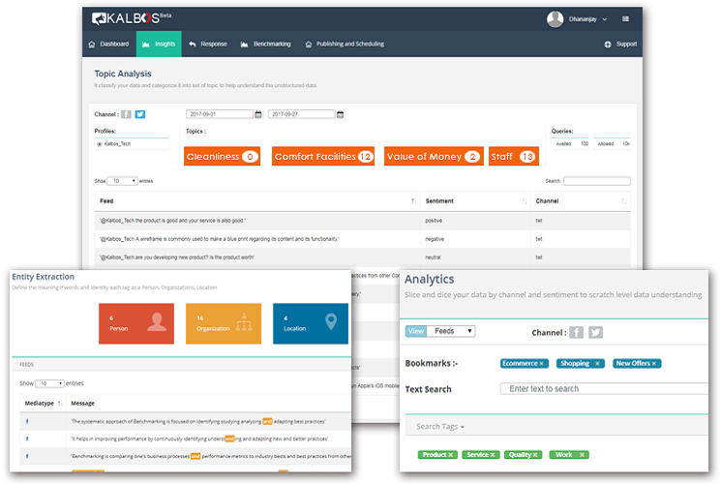This screenshot has height=484, width=721.
Task: Click the Person entity card
Action: (136, 323)
